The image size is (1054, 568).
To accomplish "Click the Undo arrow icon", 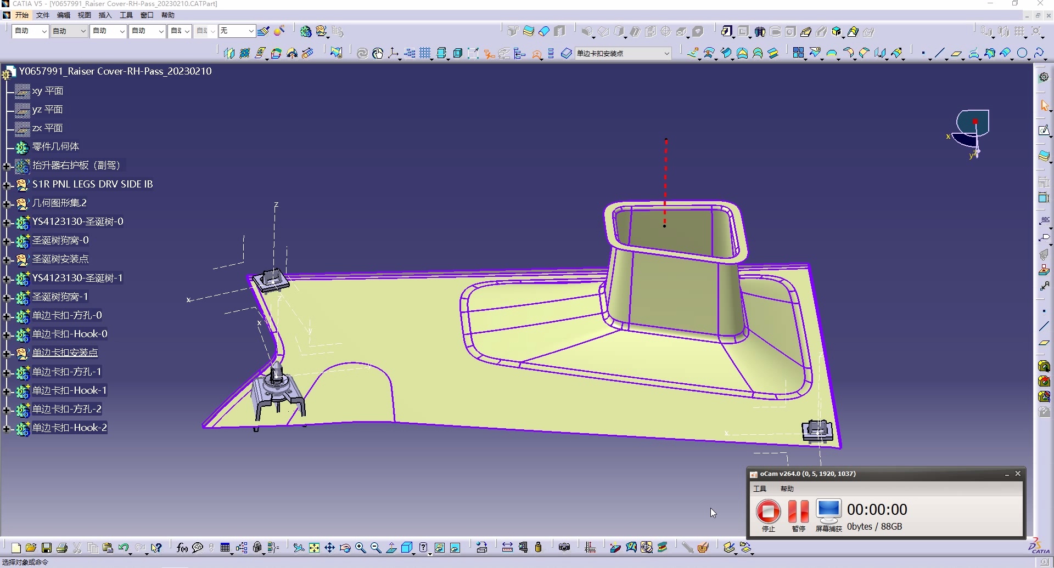I will [123, 548].
